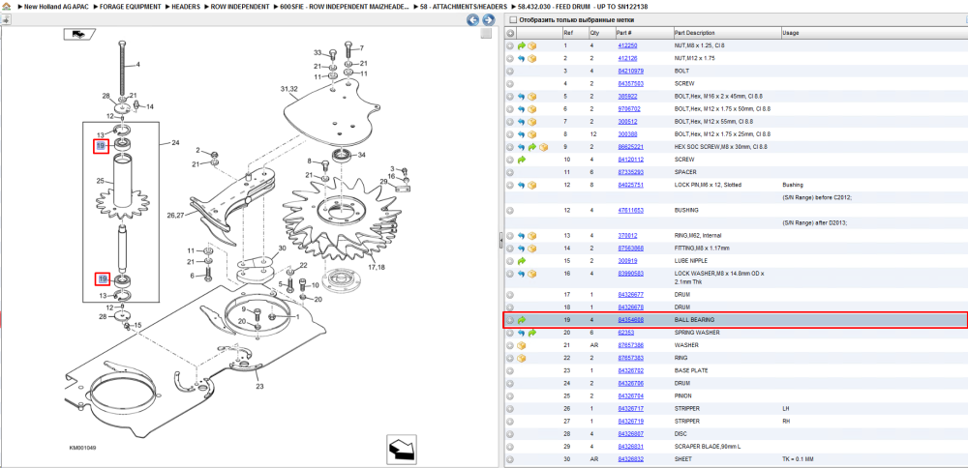The image size is (968, 468).
Task: Toggle select circle for BOLT row 84210979
Action: point(510,71)
